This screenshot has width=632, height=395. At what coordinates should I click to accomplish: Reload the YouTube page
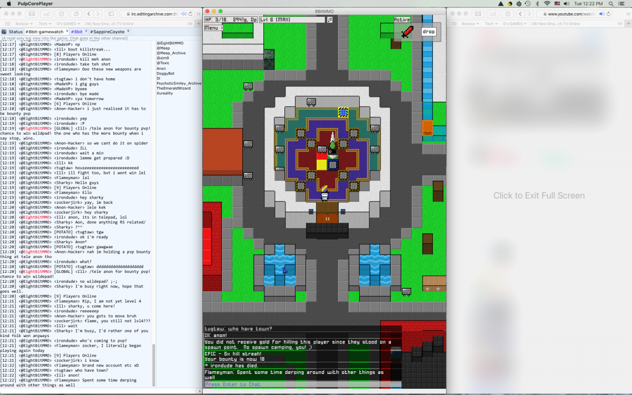click(x=608, y=14)
